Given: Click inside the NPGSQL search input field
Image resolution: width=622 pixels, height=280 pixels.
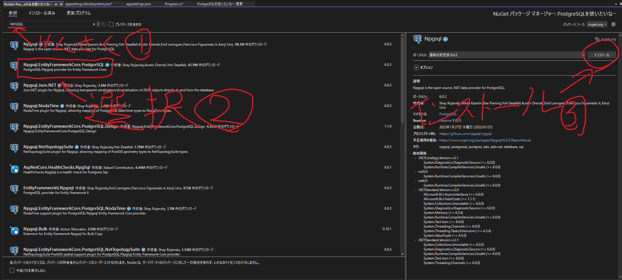Looking at the screenshot, I should click(x=51, y=24).
